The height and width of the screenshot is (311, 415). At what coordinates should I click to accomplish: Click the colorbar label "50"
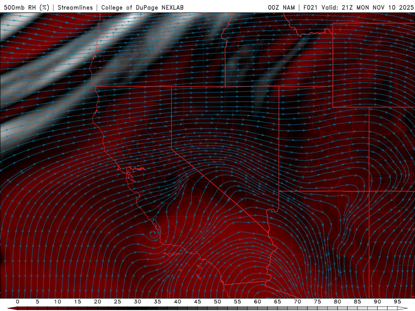click(x=217, y=302)
